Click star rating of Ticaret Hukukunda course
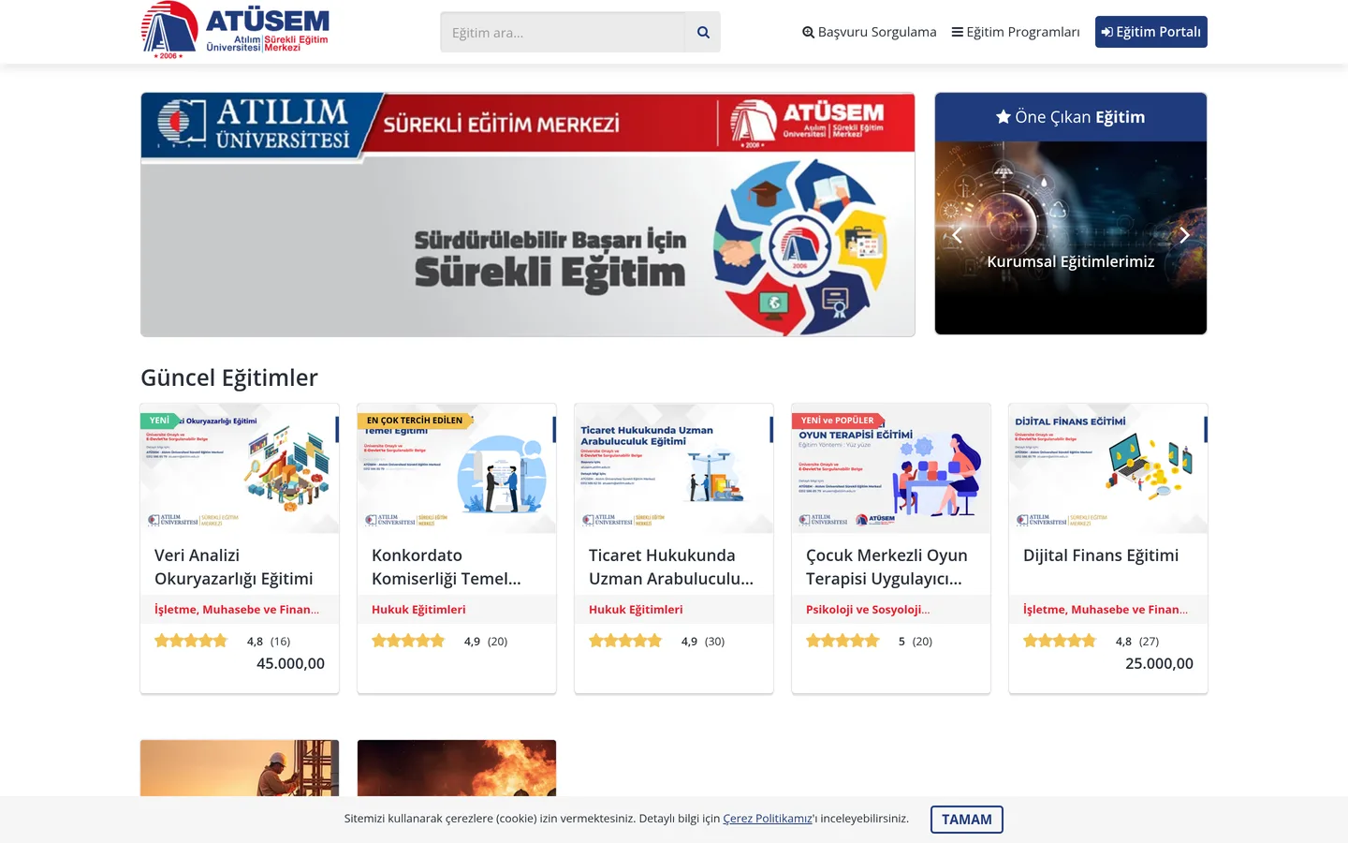This screenshot has width=1348, height=843. click(625, 641)
